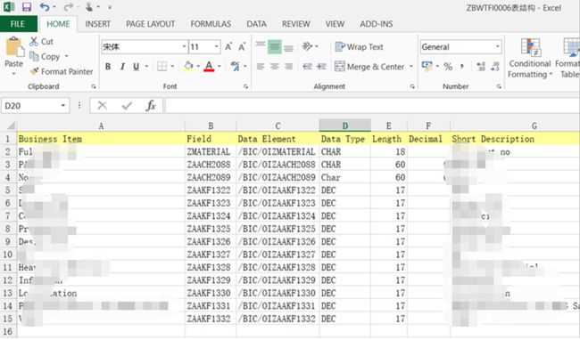Align text right

[288, 67]
